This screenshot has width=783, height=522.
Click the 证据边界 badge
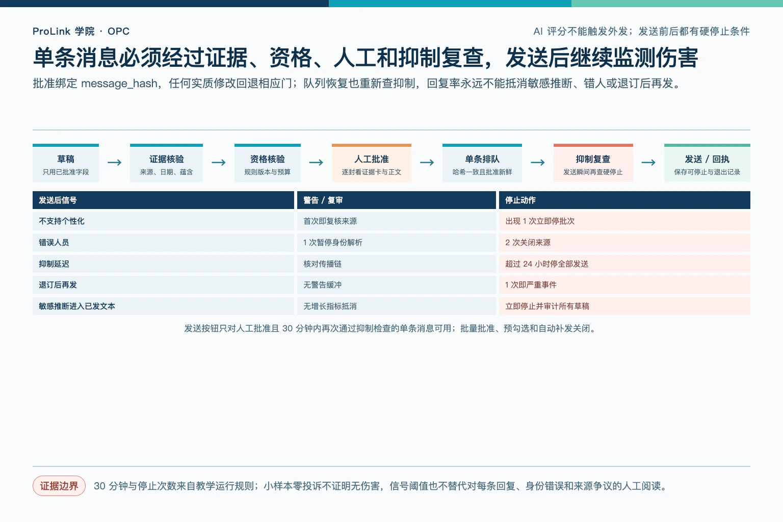point(59,486)
